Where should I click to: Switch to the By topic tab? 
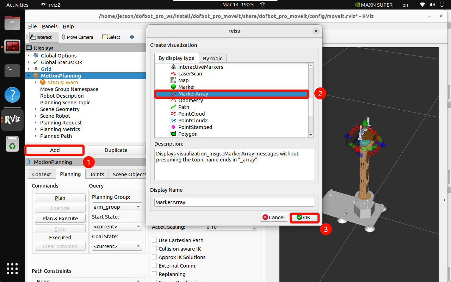click(212, 58)
